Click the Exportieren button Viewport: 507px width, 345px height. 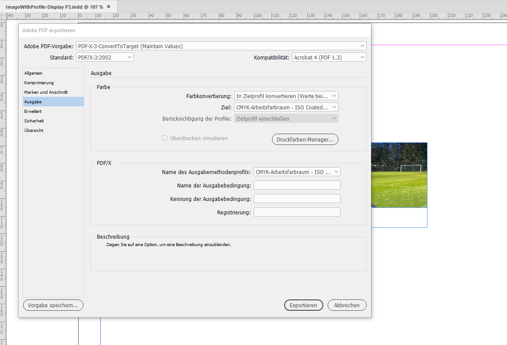tap(303, 305)
